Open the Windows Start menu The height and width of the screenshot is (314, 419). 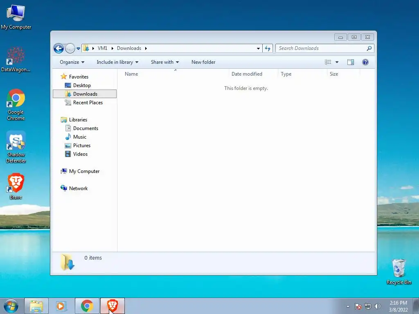[x=11, y=306]
